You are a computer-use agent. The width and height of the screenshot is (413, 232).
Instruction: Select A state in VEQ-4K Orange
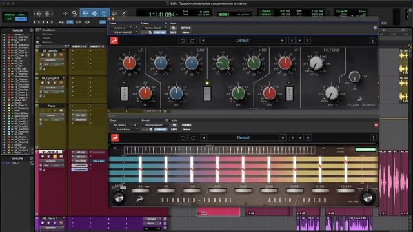(x=292, y=41)
